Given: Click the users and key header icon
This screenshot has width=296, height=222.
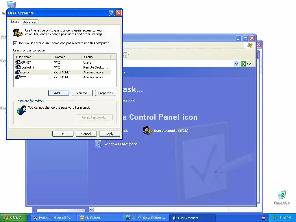Looking at the screenshot, I should pyautogui.click(x=18, y=32).
